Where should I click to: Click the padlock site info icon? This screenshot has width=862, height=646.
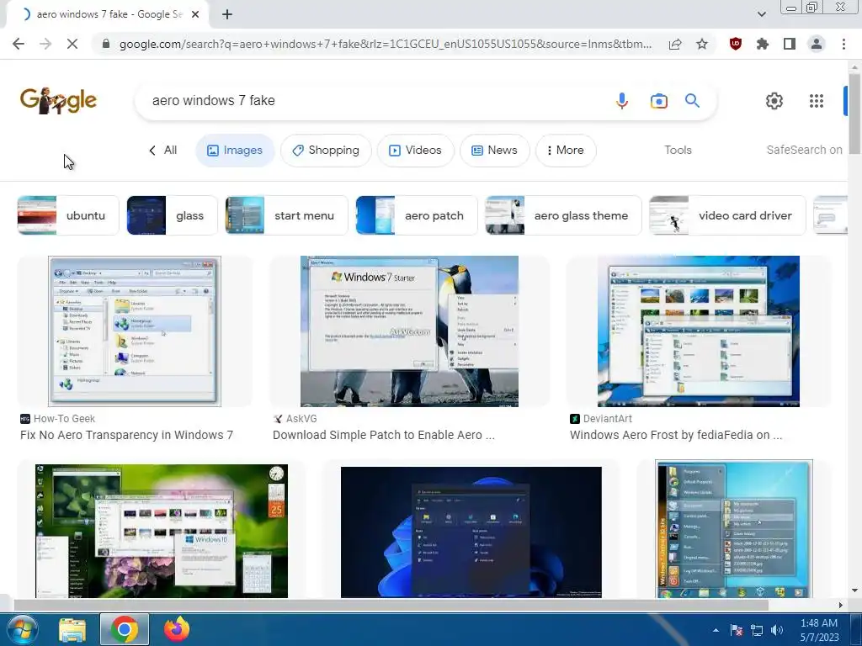(106, 44)
